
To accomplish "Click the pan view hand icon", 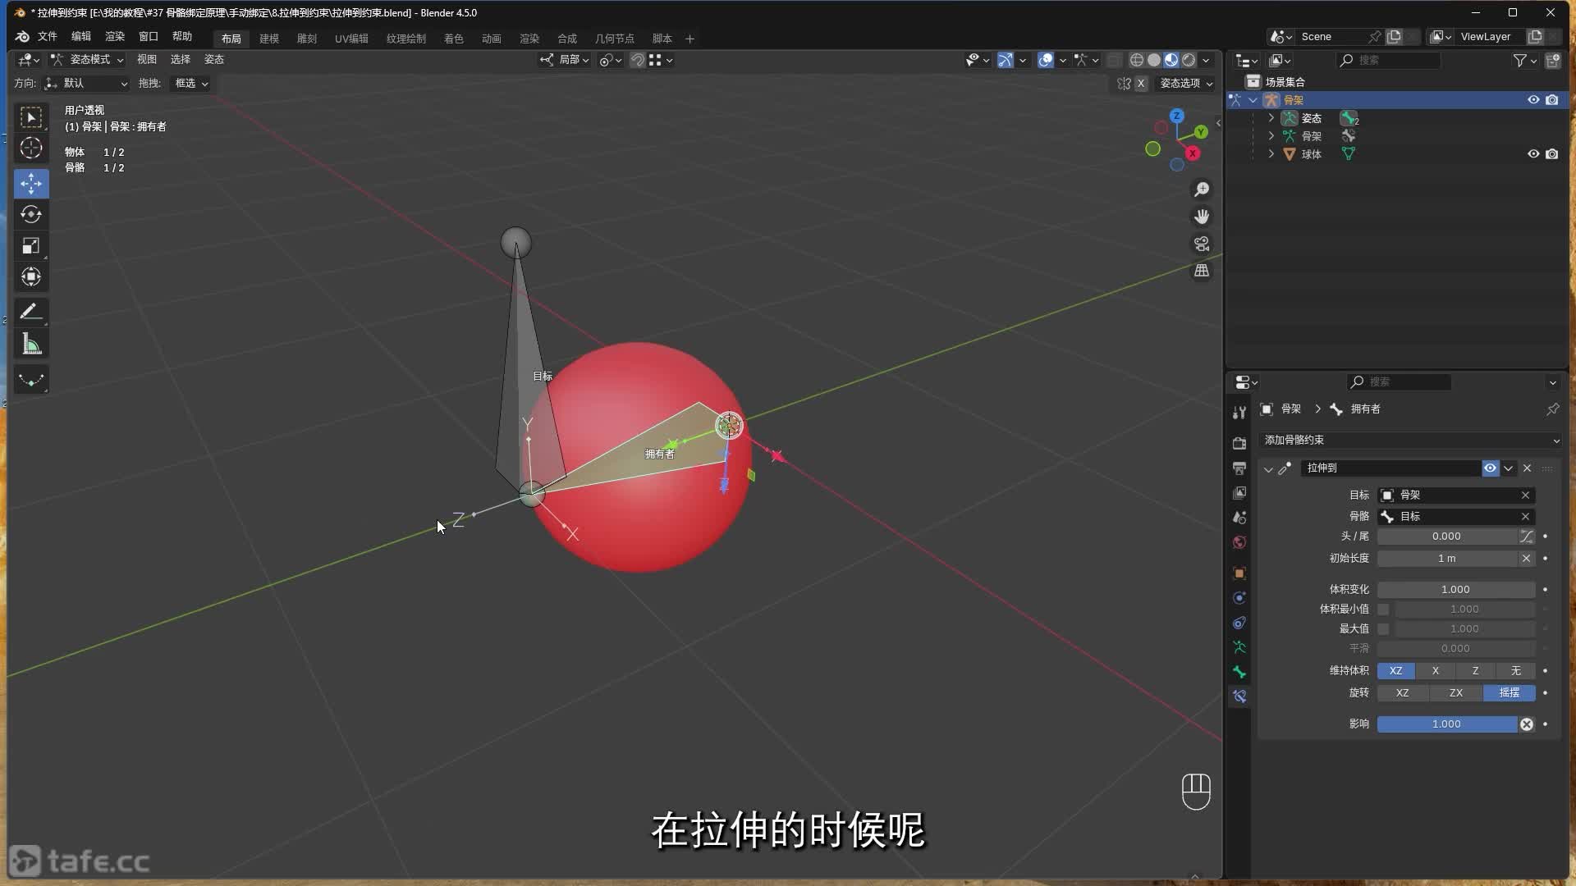I will pyautogui.click(x=1202, y=217).
